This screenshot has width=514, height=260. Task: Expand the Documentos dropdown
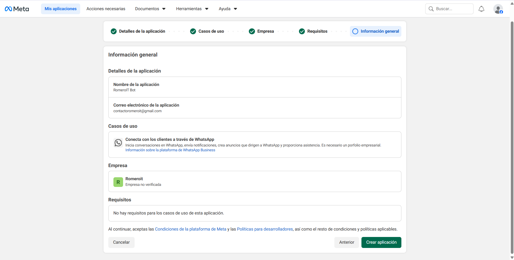pyautogui.click(x=150, y=9)
